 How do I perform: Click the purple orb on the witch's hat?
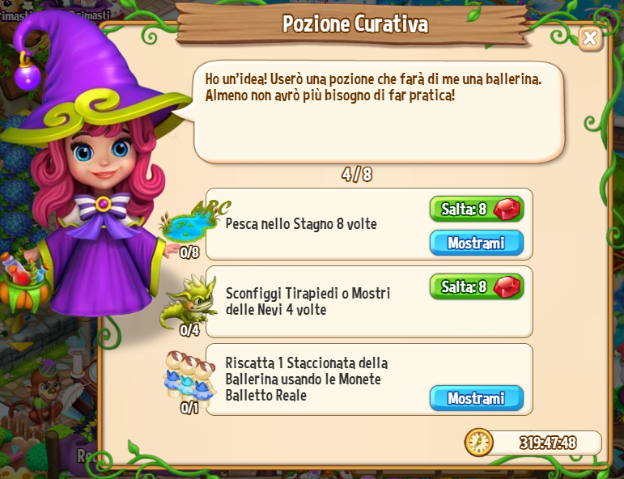(x=28, y=74)
